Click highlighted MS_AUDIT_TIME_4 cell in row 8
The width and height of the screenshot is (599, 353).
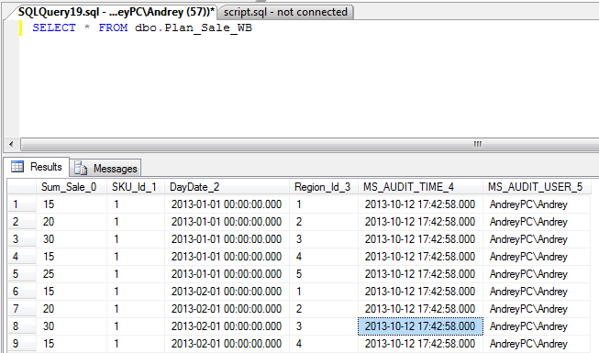[x=421, y=326]
